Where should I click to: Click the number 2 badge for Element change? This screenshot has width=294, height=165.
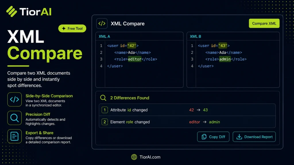pos(105,122)
